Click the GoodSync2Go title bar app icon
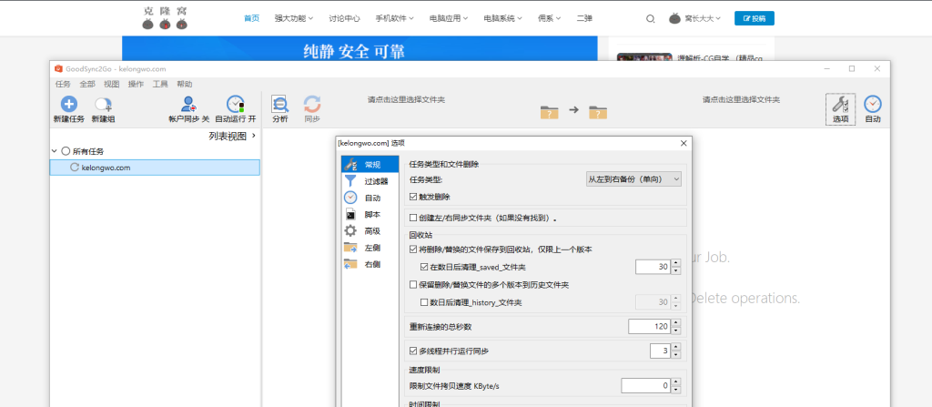The image size is (932, 407). point(58,68)
